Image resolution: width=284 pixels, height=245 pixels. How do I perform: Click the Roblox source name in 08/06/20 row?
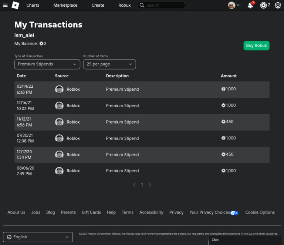click(73, 171)
